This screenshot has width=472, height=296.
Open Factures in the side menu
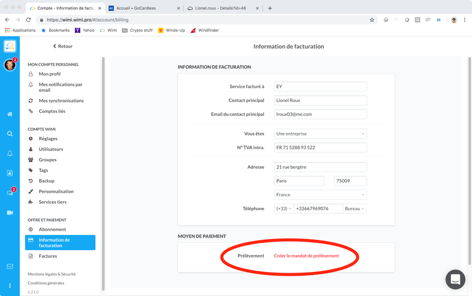[48, 256]
